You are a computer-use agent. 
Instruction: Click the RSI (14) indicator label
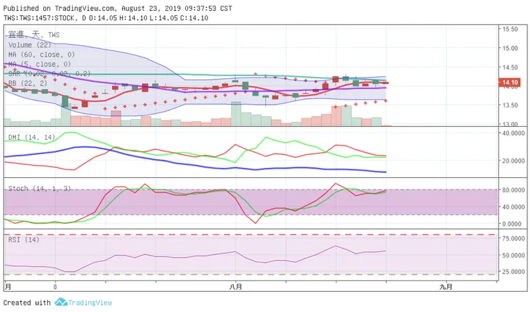click(24, 240)
